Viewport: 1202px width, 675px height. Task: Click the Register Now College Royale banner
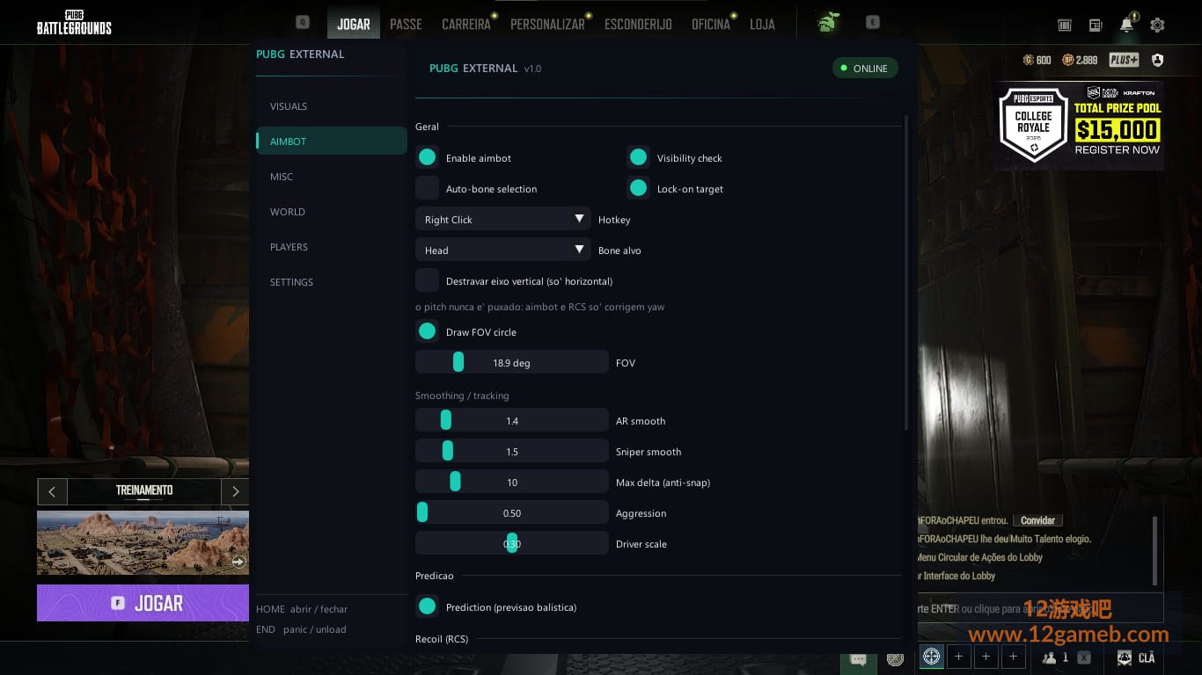(1080, 126)
